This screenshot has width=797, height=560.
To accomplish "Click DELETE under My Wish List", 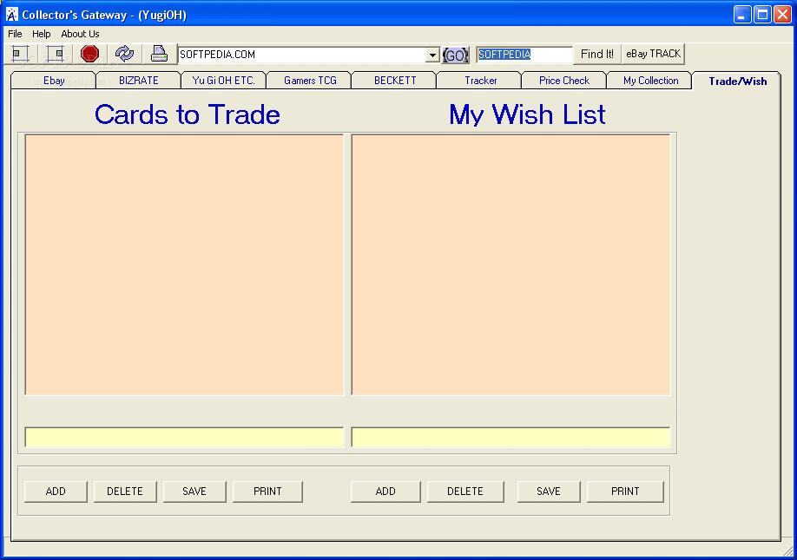I will click(465, 492).
